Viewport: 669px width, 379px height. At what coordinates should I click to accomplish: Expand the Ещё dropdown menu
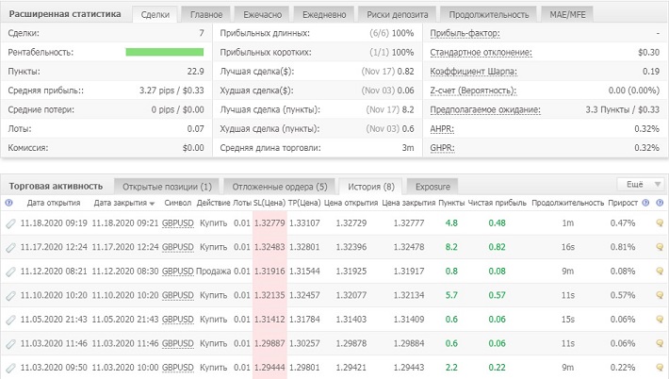[642, 185]
